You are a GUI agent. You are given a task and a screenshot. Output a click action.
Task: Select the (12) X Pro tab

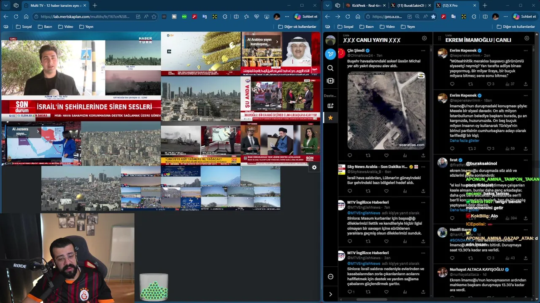[x=456, y=5]
